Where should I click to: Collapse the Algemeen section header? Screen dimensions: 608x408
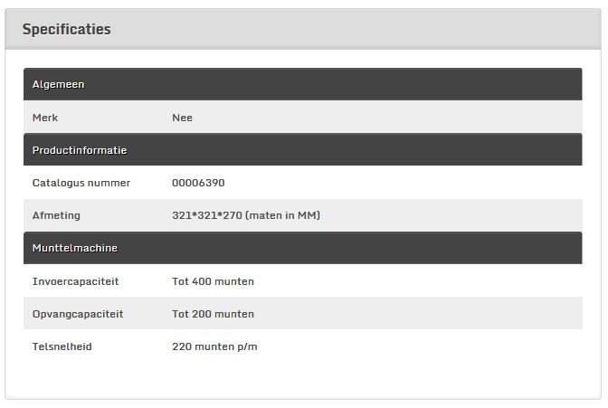(x=302, y=84)
